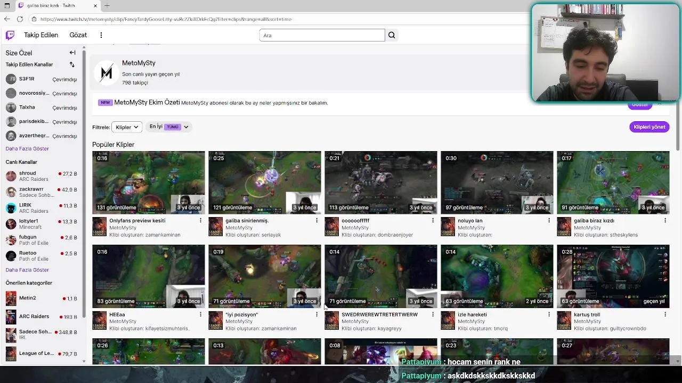
Task: Open options for noluyo lan clip
Action: coord(549,220)
